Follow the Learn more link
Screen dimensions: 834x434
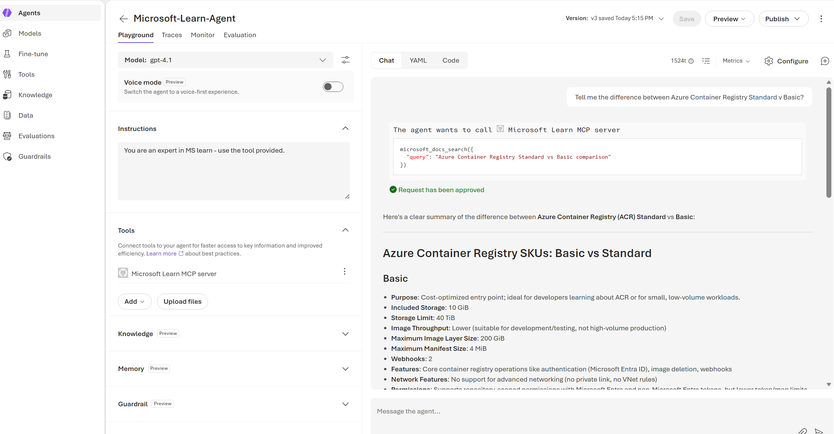[161, 254]
